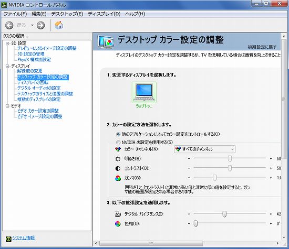Select NVIDIA の設定を使用する radio button
The width and height of the screenshot is (289, 249).
[x=118, y=143]
